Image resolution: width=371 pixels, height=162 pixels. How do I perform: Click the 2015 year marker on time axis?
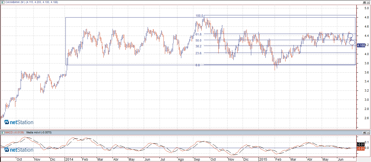263,159
